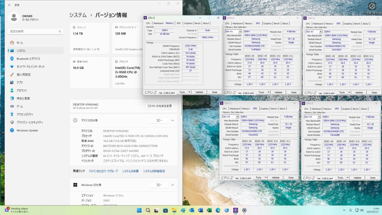This screenshot has width=382, height=215.
Task: Collapse the Windows の仕様 section chevron
Action: click(172, 185)
